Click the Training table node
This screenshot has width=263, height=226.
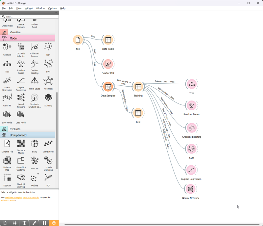[x=138, y=87]
